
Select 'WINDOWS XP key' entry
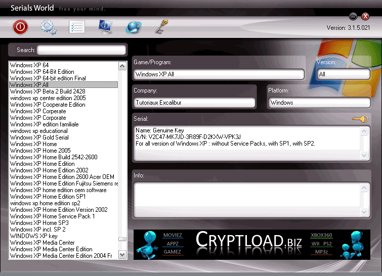[64, 236]
